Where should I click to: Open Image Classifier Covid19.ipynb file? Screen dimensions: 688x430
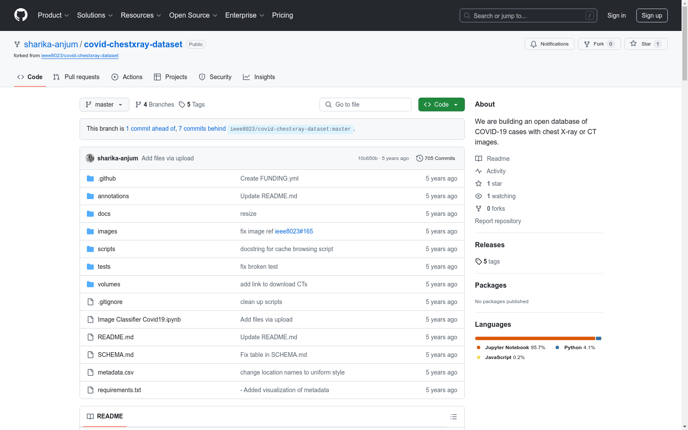pos(139,319)
